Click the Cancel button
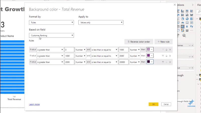 click(x=166, y=104)
